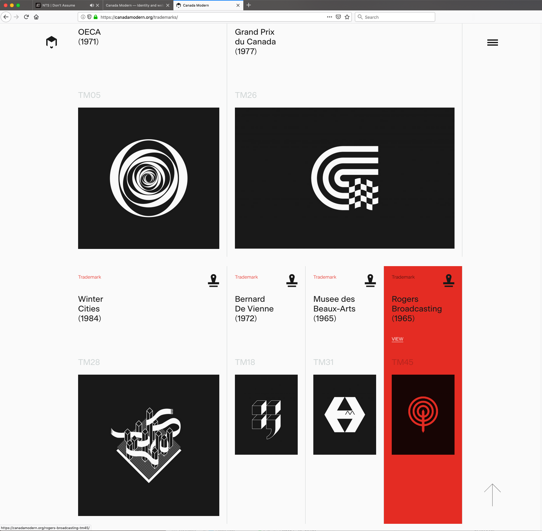
Task: Click the scroll-to-top arrow
Action: tap(492, 495)
